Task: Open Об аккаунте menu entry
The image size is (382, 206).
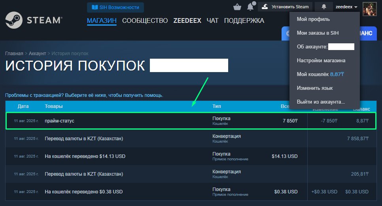Action: pos(325,46)
